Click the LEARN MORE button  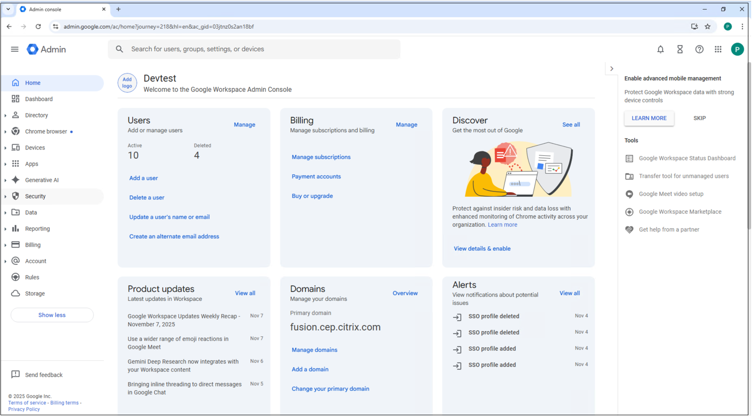coord(649,118)
